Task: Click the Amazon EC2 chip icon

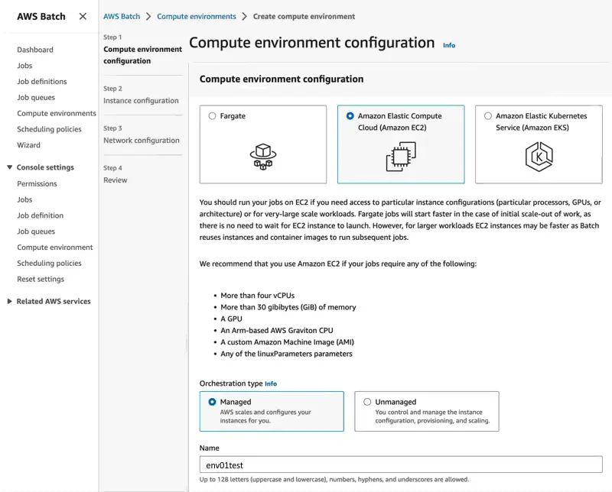Action: tap(401, 157)
